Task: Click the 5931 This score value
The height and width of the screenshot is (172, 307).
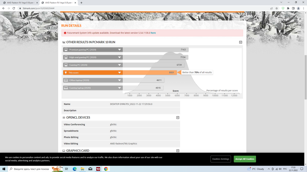Action: pyautogui.click(x=171, y=73)
